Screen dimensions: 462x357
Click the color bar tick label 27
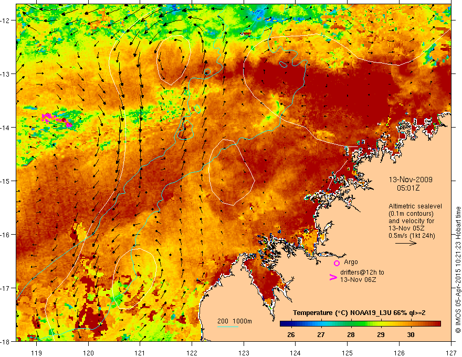[321, 334]
